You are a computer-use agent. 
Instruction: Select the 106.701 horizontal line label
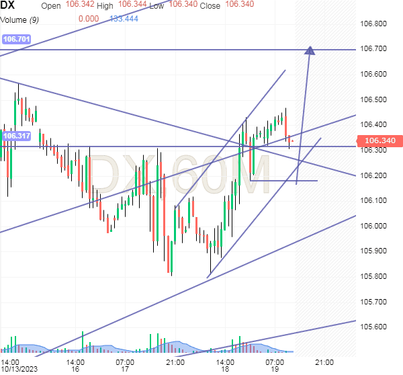(x=16, y=39)
